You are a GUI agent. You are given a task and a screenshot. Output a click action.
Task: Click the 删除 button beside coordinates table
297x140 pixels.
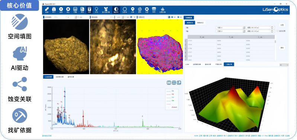[x=282, y=48]
